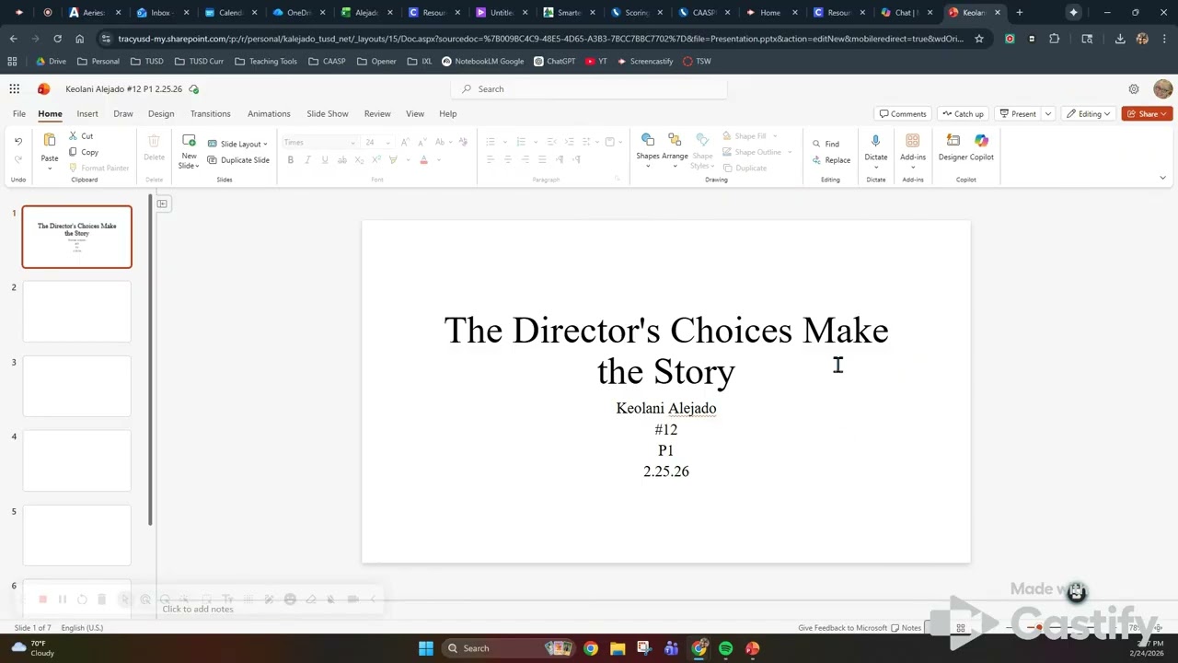The width and height of the screenshot is (1178, 663).
Task: Click the PowerPoint app logo icon
Action: (43, 88)
